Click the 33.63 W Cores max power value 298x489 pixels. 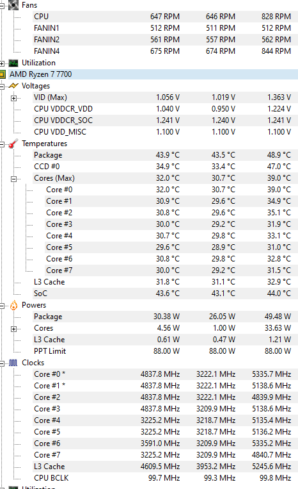[278, 328]
